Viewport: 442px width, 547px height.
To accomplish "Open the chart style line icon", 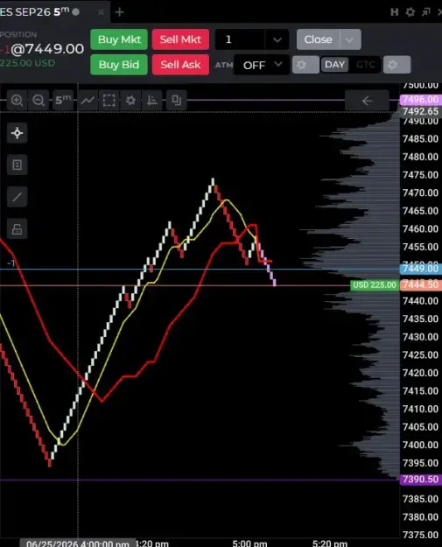I will pyautogui.click(x=88, y=101).
